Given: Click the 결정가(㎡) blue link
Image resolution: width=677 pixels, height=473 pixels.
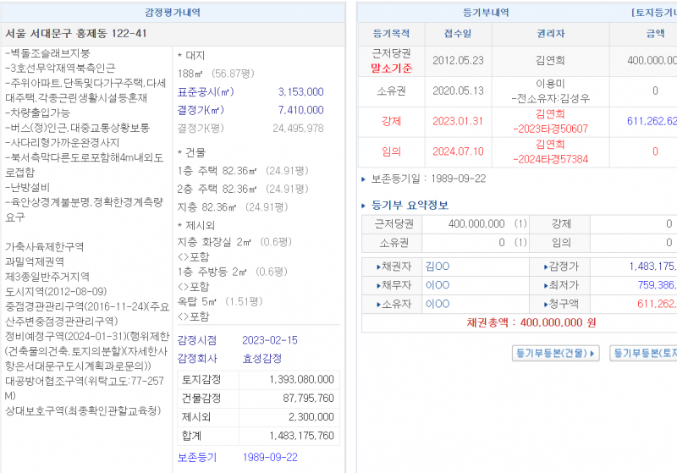Looking at the screenshot, I should (201, 110).
